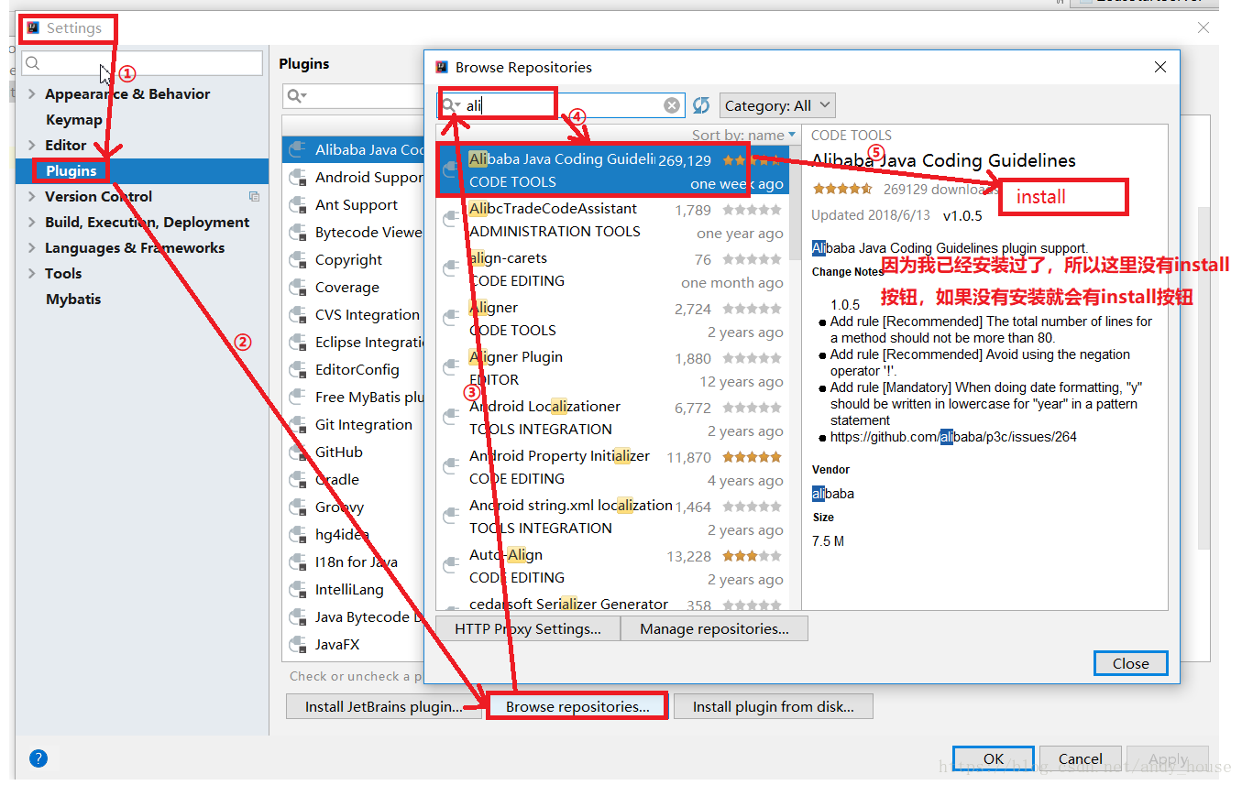Click the Alibaba plugin star rating in details
This screenshot has height=785, width=1242.
click(x=842, y=189)
